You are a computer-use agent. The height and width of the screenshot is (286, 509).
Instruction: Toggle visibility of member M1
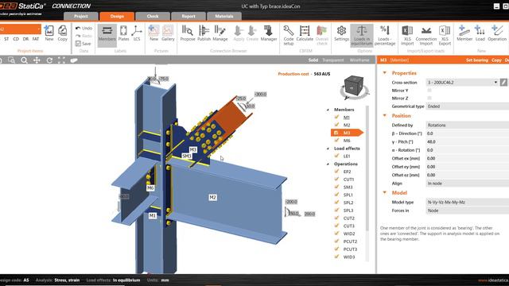pyautogui.click(x=336, y=117)
